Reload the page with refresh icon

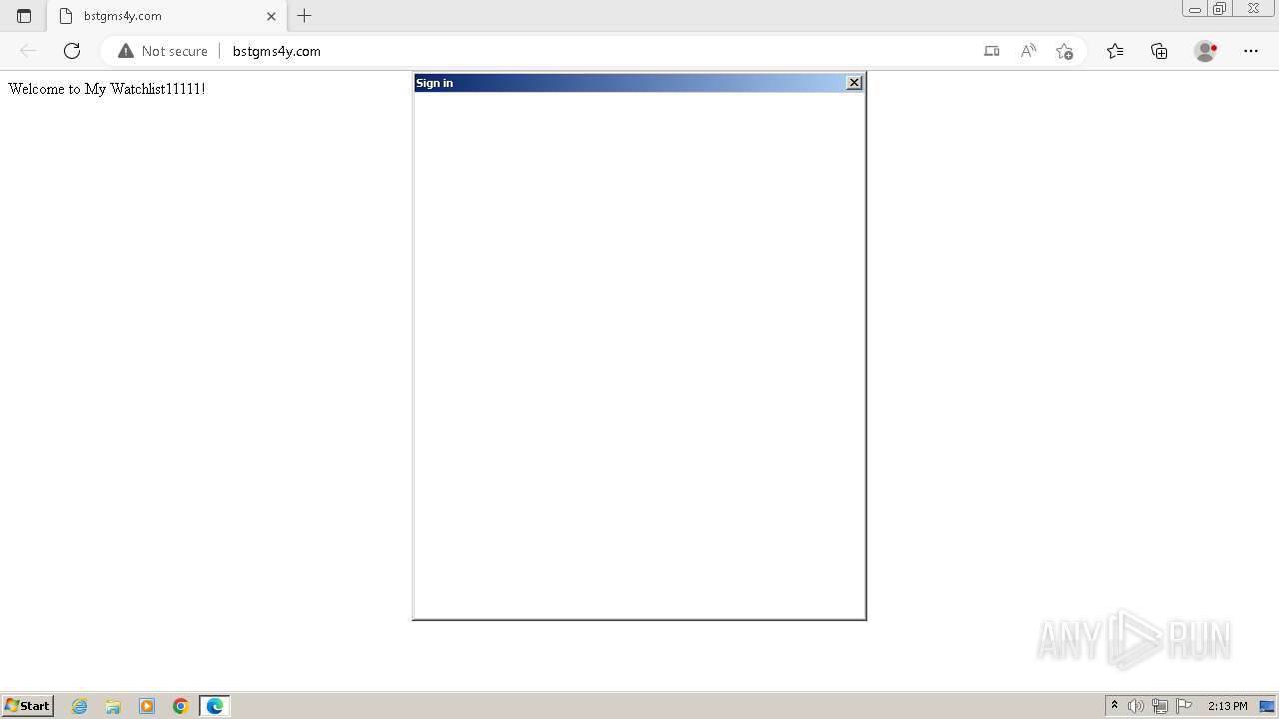click(72, 51)
